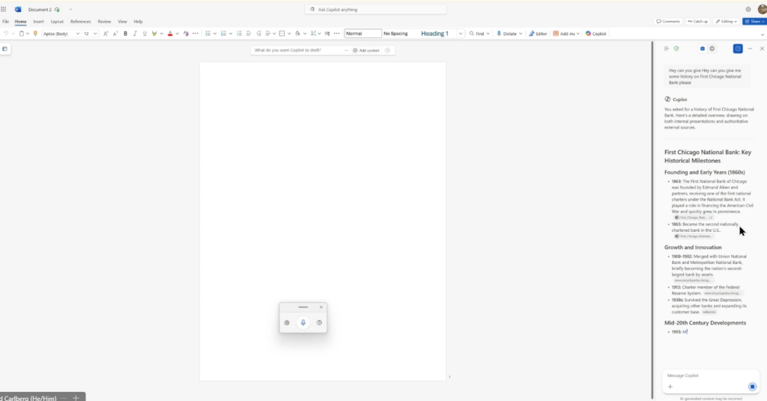Click the microphone in the dictation popup

tap(303, 322)
